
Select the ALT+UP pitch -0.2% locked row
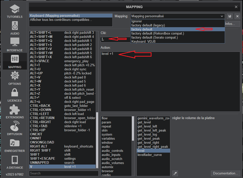click(63, 73)
